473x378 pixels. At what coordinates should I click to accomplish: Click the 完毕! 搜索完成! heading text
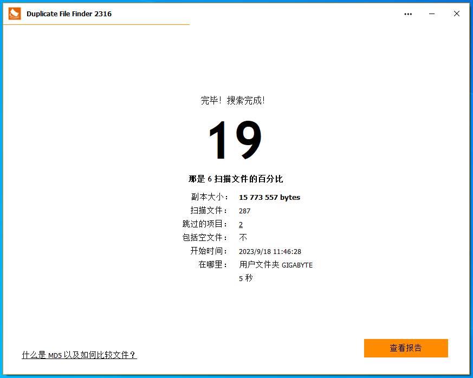coord(233,100)
